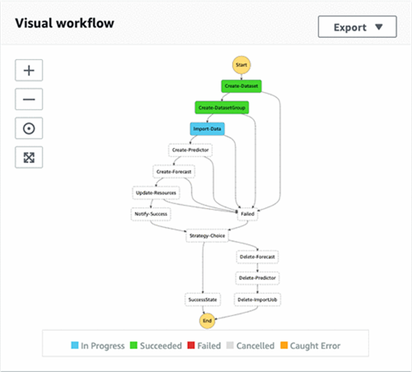Image resolution: width=412 pixels, height=372 pixels.
Task: Select the Start node
Action: tap(241, 65)
